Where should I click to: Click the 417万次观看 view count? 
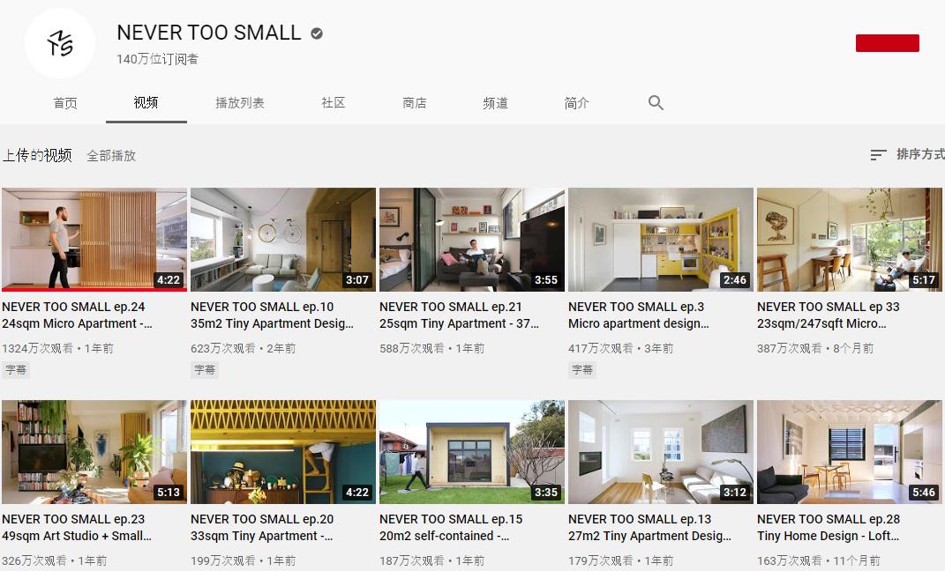pyautogui.click(x=601, y=348)
